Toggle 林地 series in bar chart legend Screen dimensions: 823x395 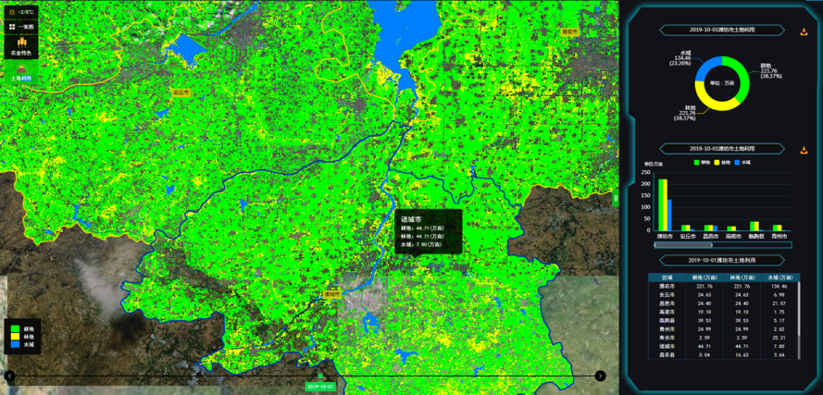722,162
